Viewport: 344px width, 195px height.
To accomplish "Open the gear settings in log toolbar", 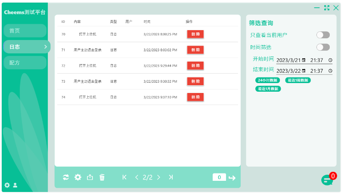I will pos(78,177).
